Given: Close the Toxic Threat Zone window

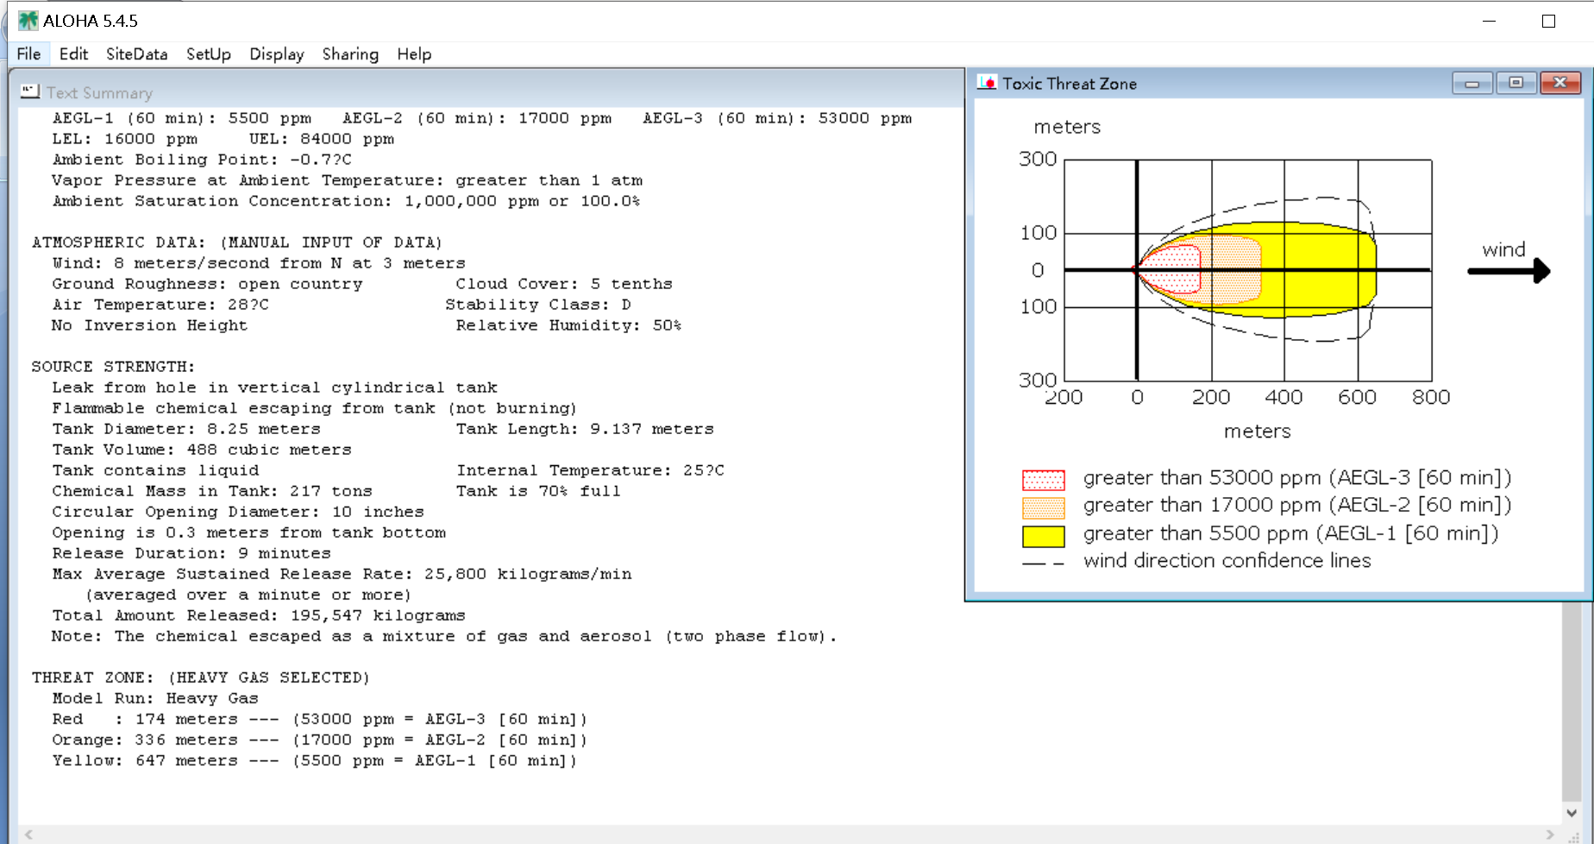Looking at the screenshot, I should click(x=1560, y=83).
